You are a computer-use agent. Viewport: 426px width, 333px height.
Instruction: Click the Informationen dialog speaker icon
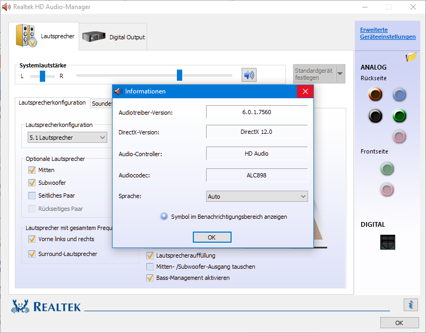click(118, 91)
